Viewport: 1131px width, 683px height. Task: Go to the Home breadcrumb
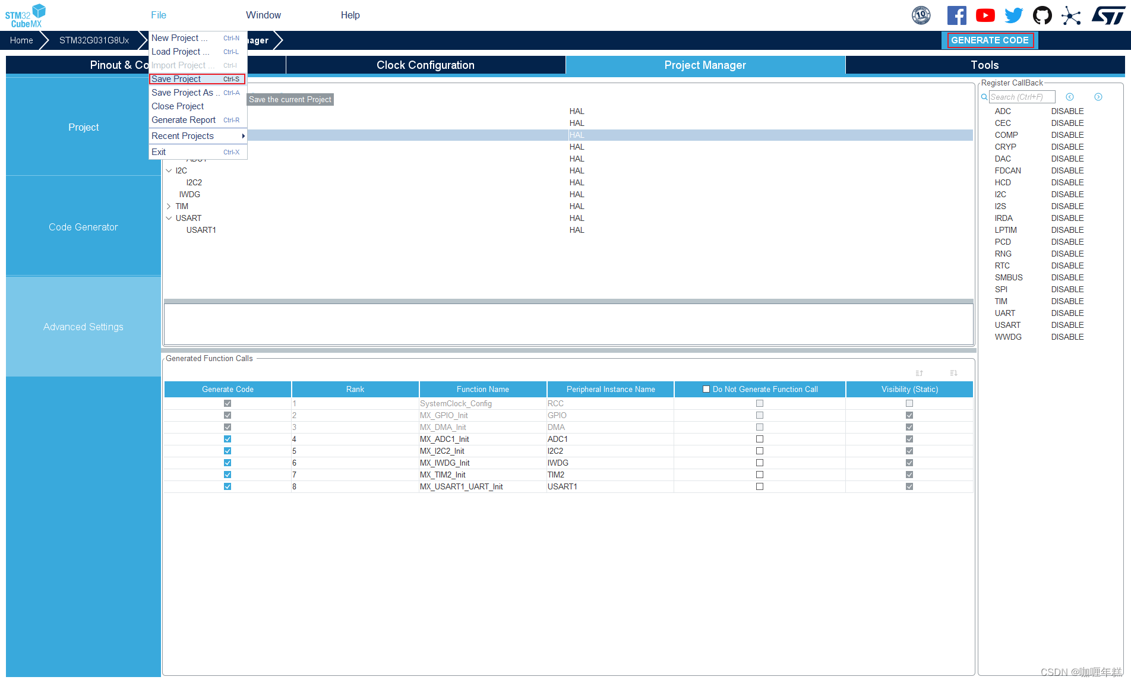coord(21,40)
